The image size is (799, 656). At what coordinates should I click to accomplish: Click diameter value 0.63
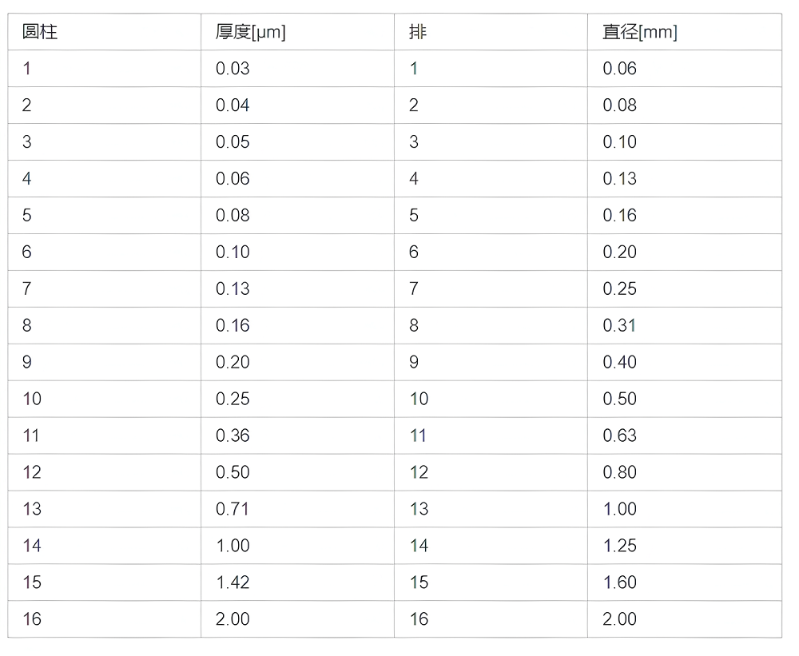tap(619, 435)
